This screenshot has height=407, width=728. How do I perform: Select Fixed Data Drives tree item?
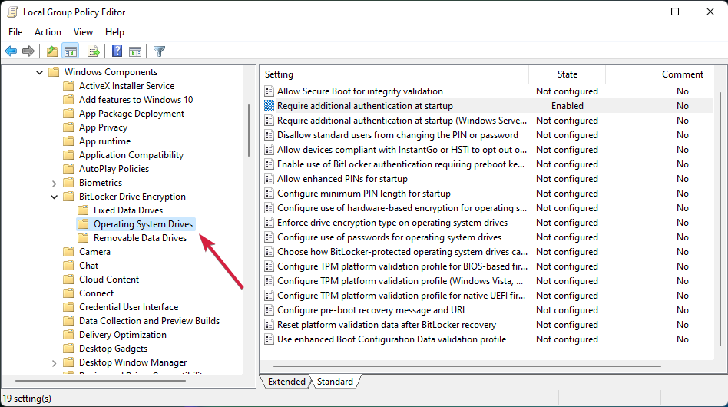(128, 210)
